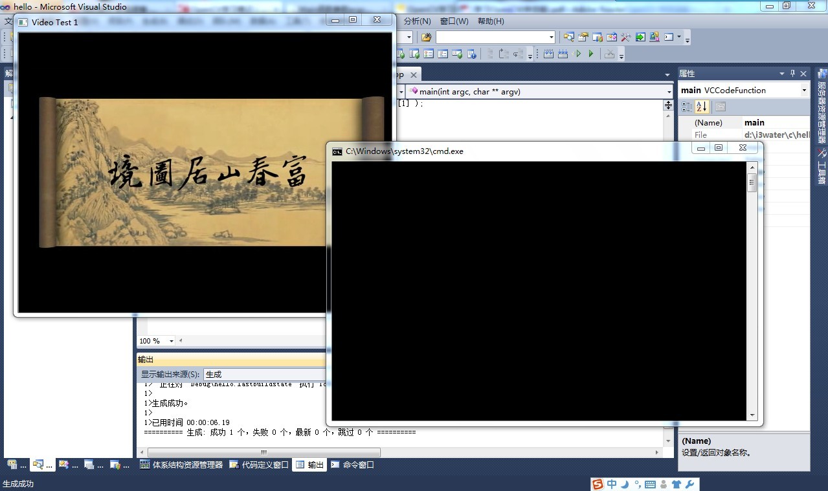Toggle auto-hide pin on 属性 panel
The height and width of the screenshot is (491, 828).
pyautogui.click(x=792, y=74)
